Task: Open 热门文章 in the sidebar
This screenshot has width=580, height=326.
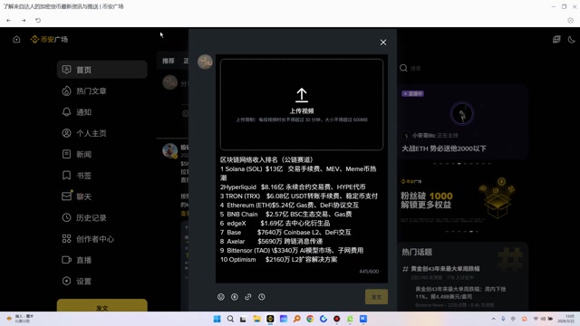Action: [x=102, y=91]
